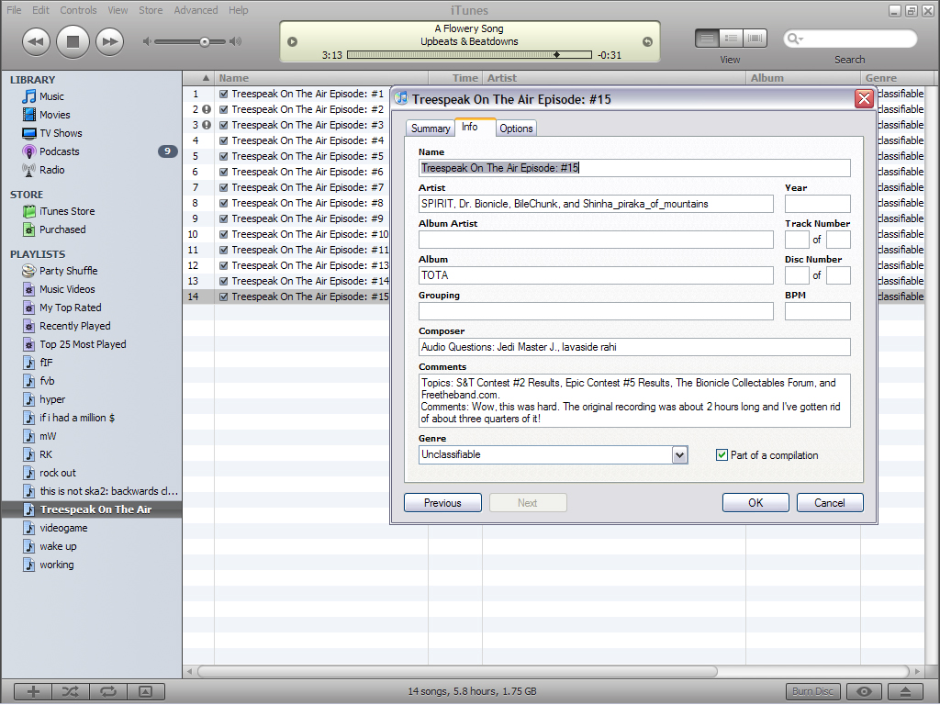This screenshot has width=940, height=705.
Task: Click the play icon in the display
Action: 292,41
